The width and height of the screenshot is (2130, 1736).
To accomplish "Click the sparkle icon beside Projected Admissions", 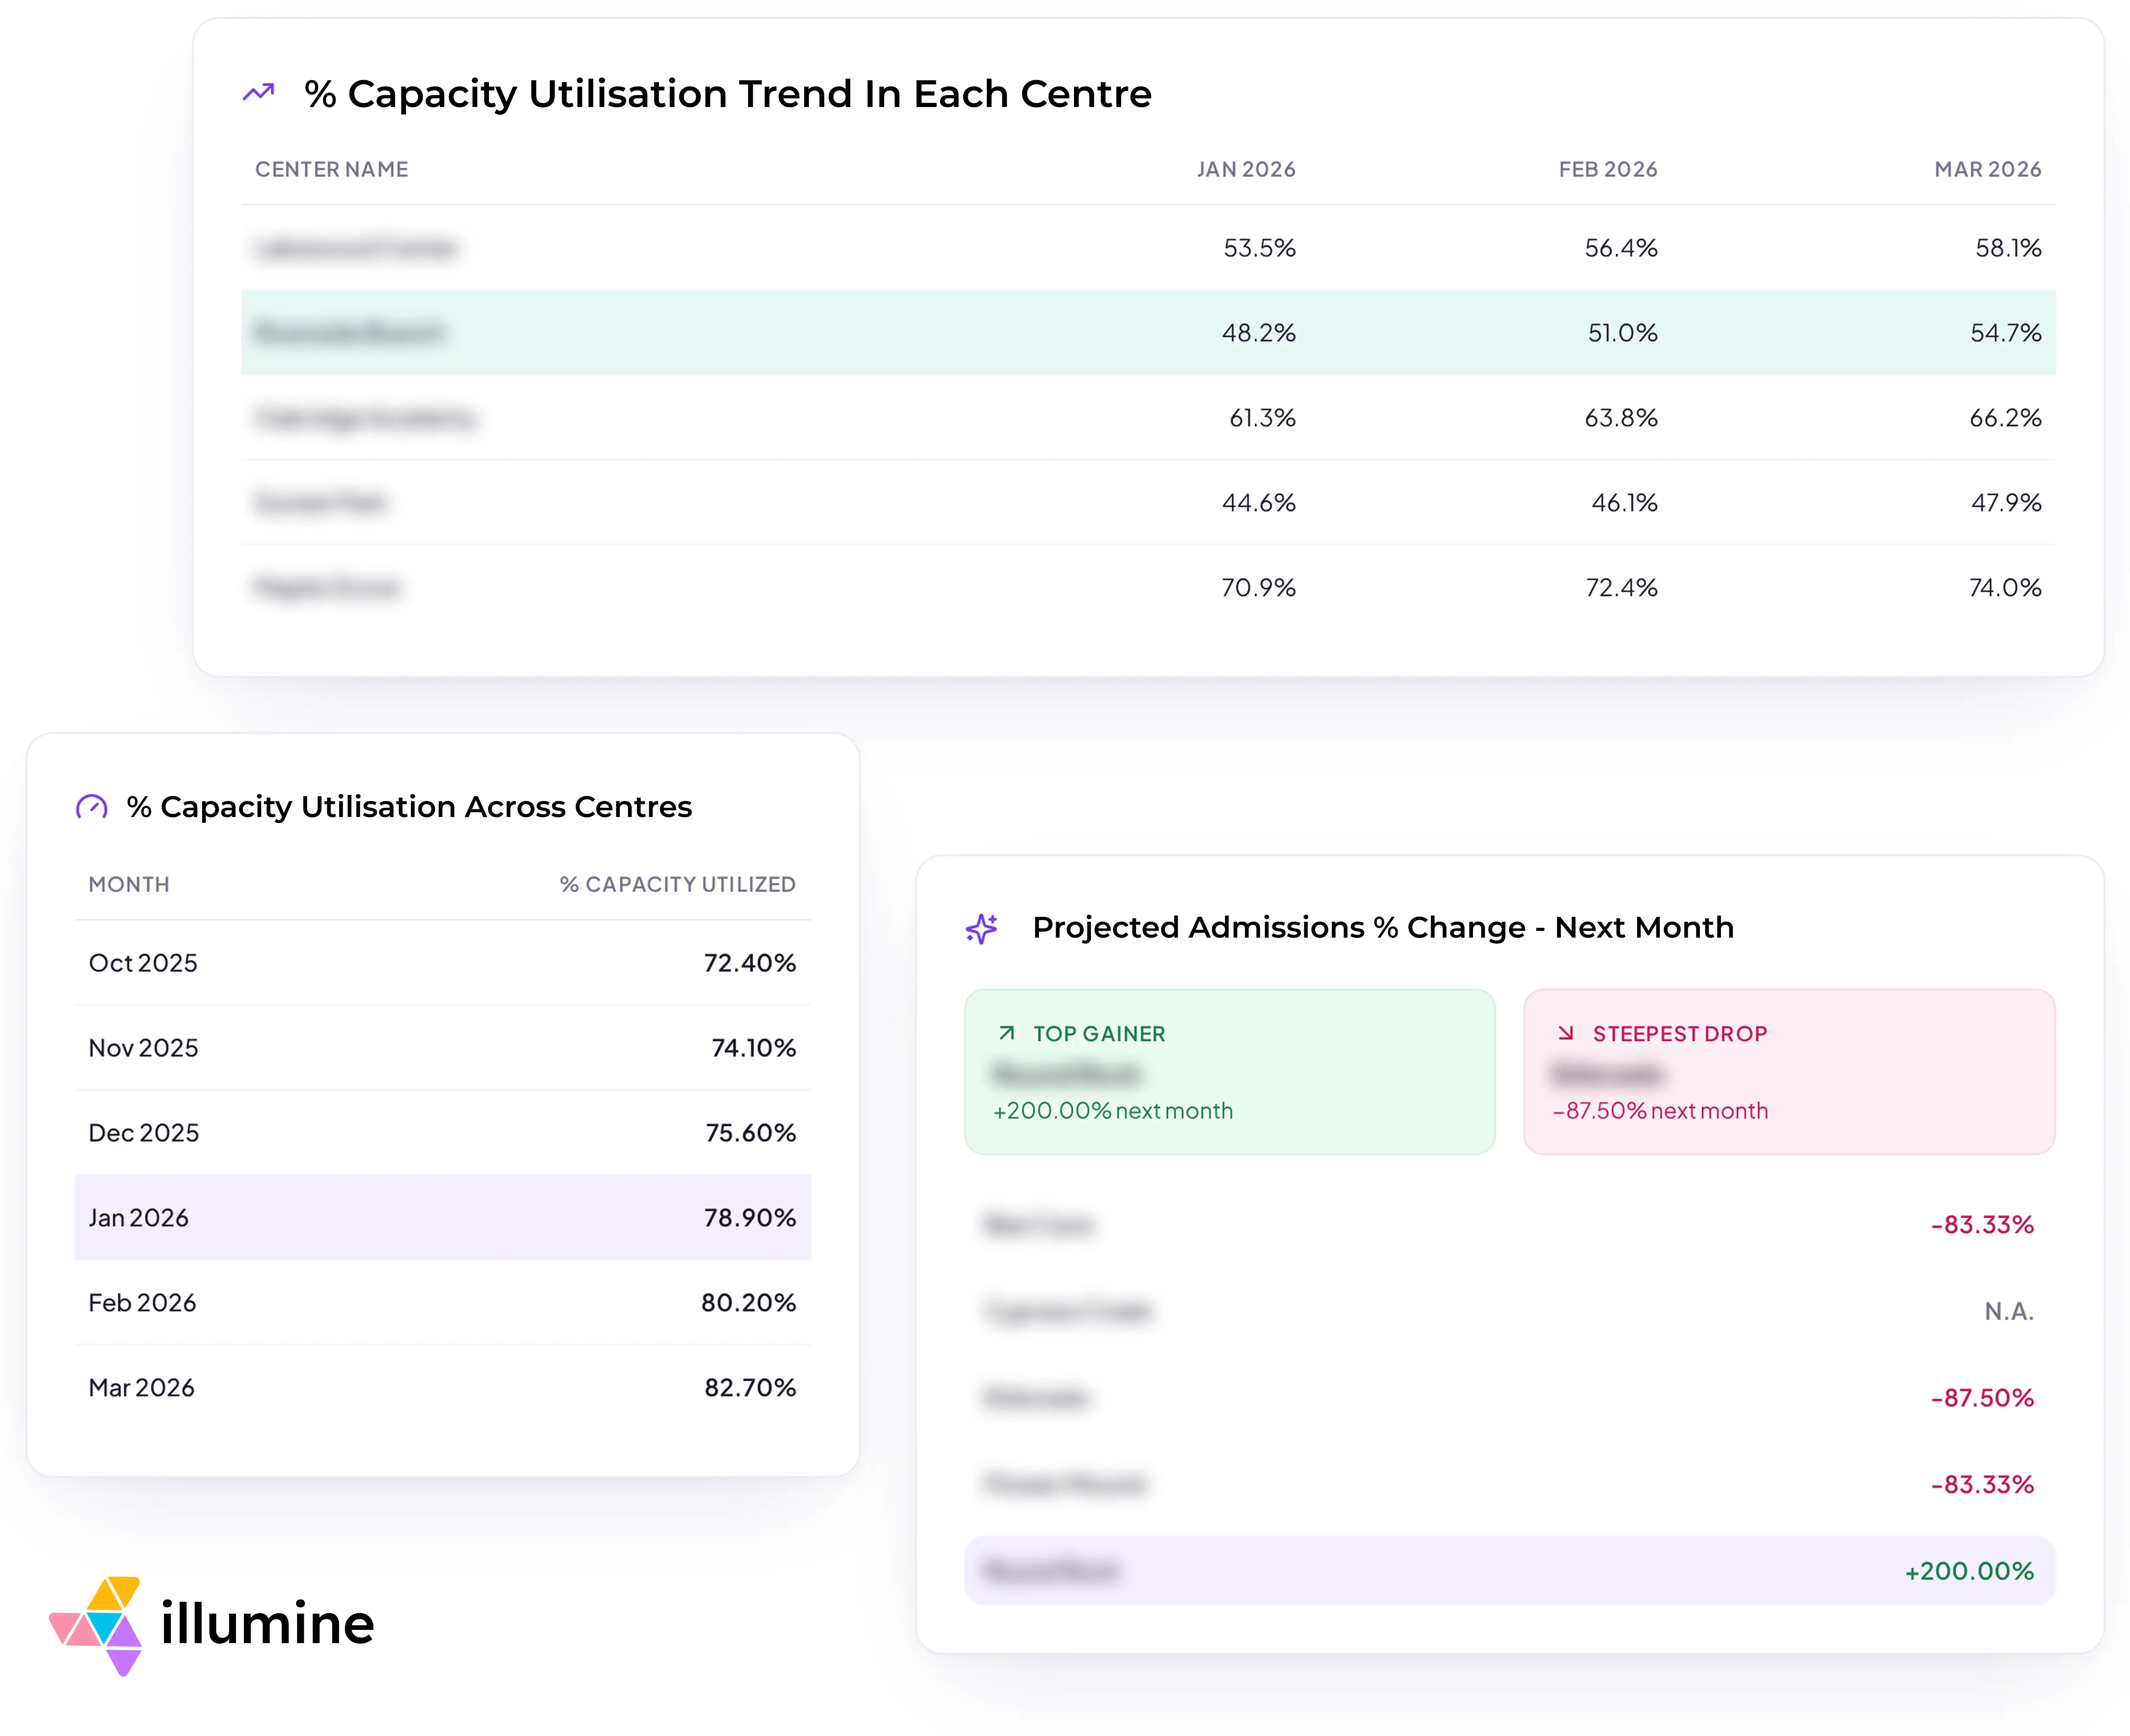I will tap(981, 928).
